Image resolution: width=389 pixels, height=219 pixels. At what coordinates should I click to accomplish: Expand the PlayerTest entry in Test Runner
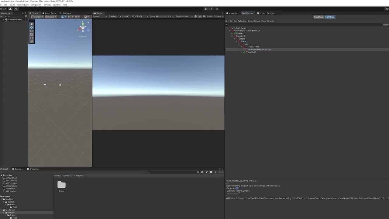[x=241, y=52]
